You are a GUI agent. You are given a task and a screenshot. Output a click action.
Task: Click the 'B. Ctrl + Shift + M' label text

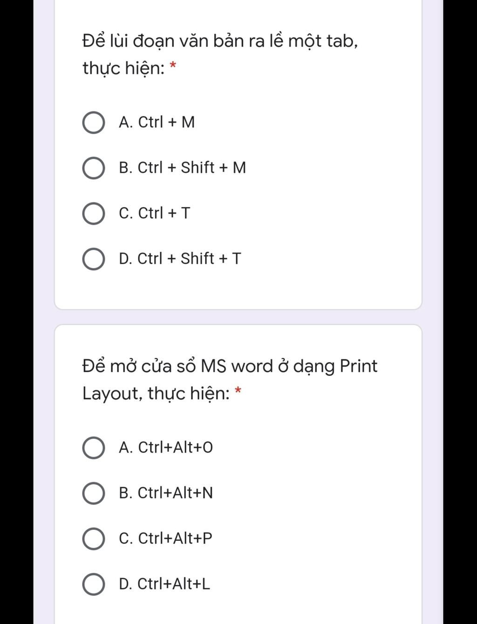point(183,168)
